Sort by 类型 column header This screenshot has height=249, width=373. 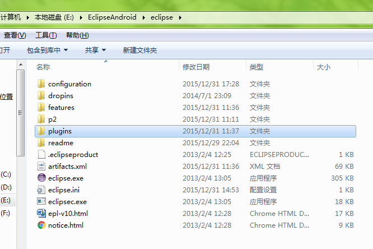click(257, 67)
